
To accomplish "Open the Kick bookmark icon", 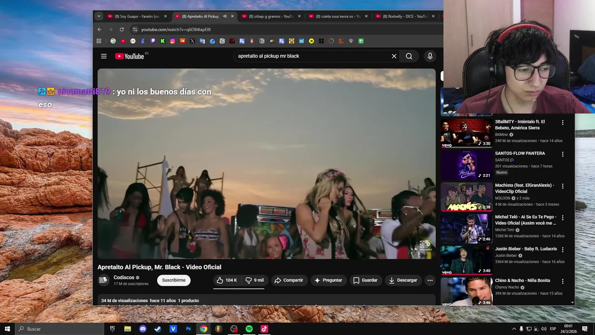I will click(163, 41).
